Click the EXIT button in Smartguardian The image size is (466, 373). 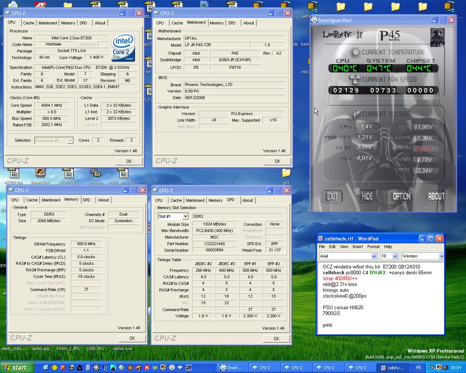click(332, 196)
